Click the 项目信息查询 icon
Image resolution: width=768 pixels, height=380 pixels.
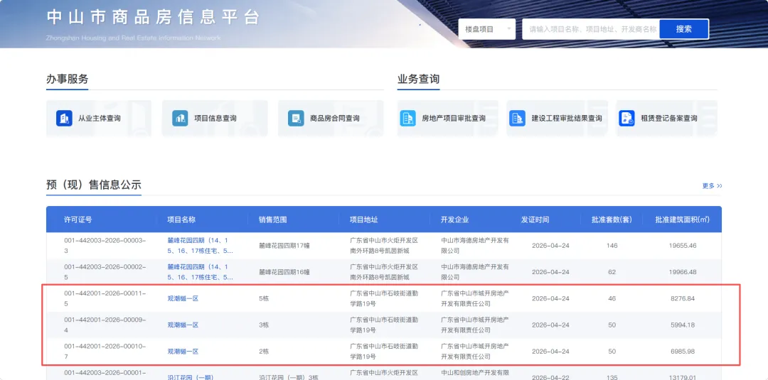[181, 119]
